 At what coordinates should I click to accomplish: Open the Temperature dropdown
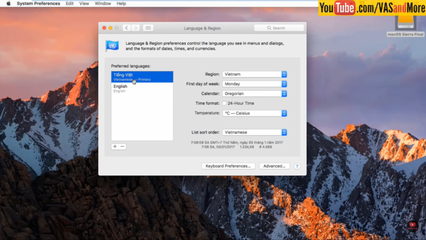click(x=254, y=113)
